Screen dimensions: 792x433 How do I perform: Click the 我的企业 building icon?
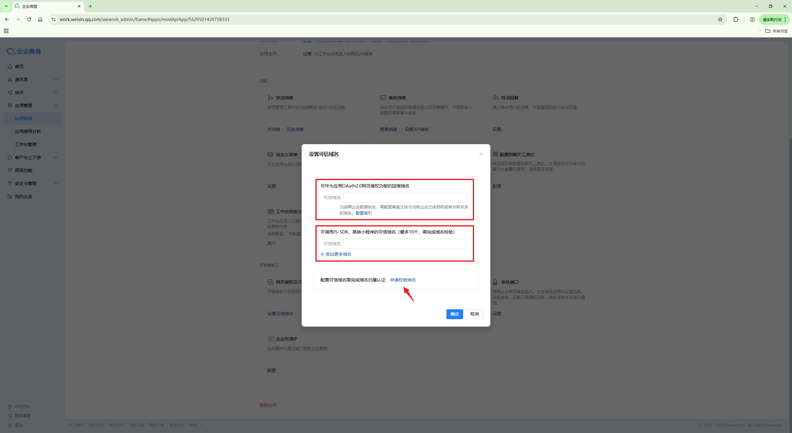click(10, 196)
